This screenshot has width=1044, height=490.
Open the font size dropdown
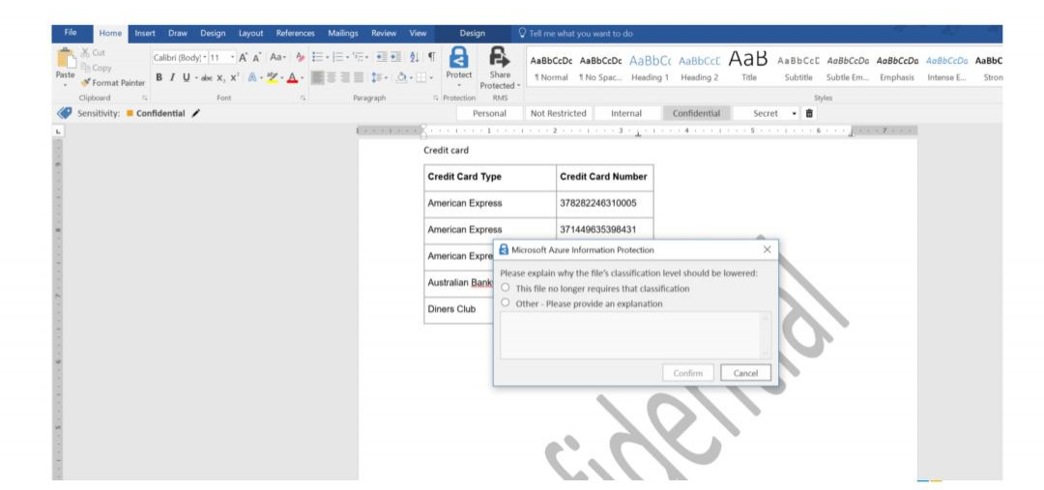click(232, 58)
